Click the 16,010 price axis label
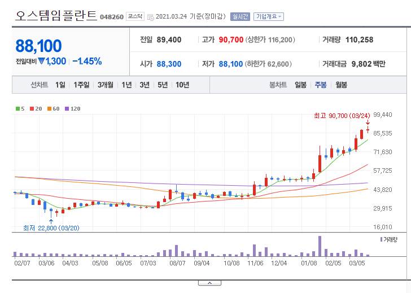The width and height of the screenshot is (411, 293). (383, 227)
